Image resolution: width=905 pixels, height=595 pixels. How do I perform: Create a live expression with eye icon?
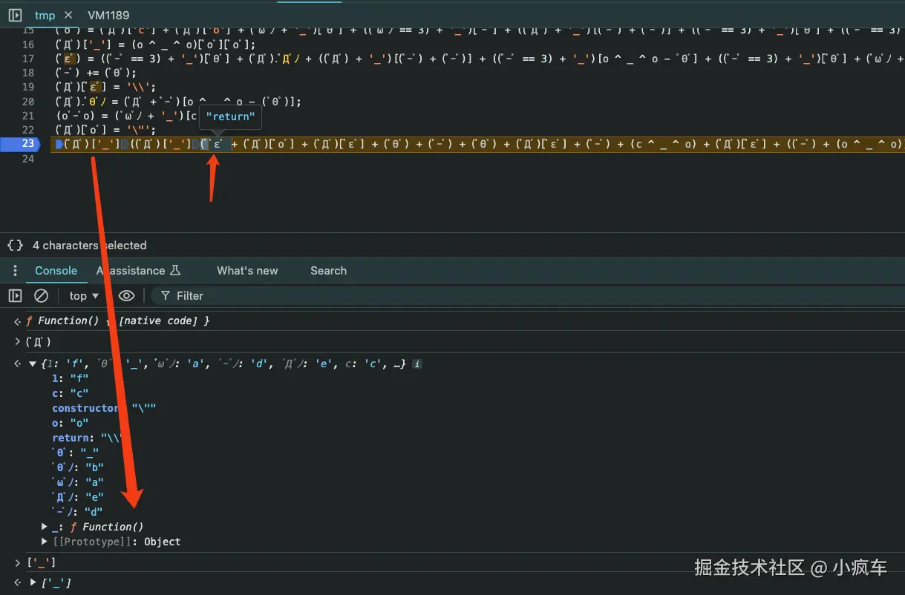[x=127, y=296]
